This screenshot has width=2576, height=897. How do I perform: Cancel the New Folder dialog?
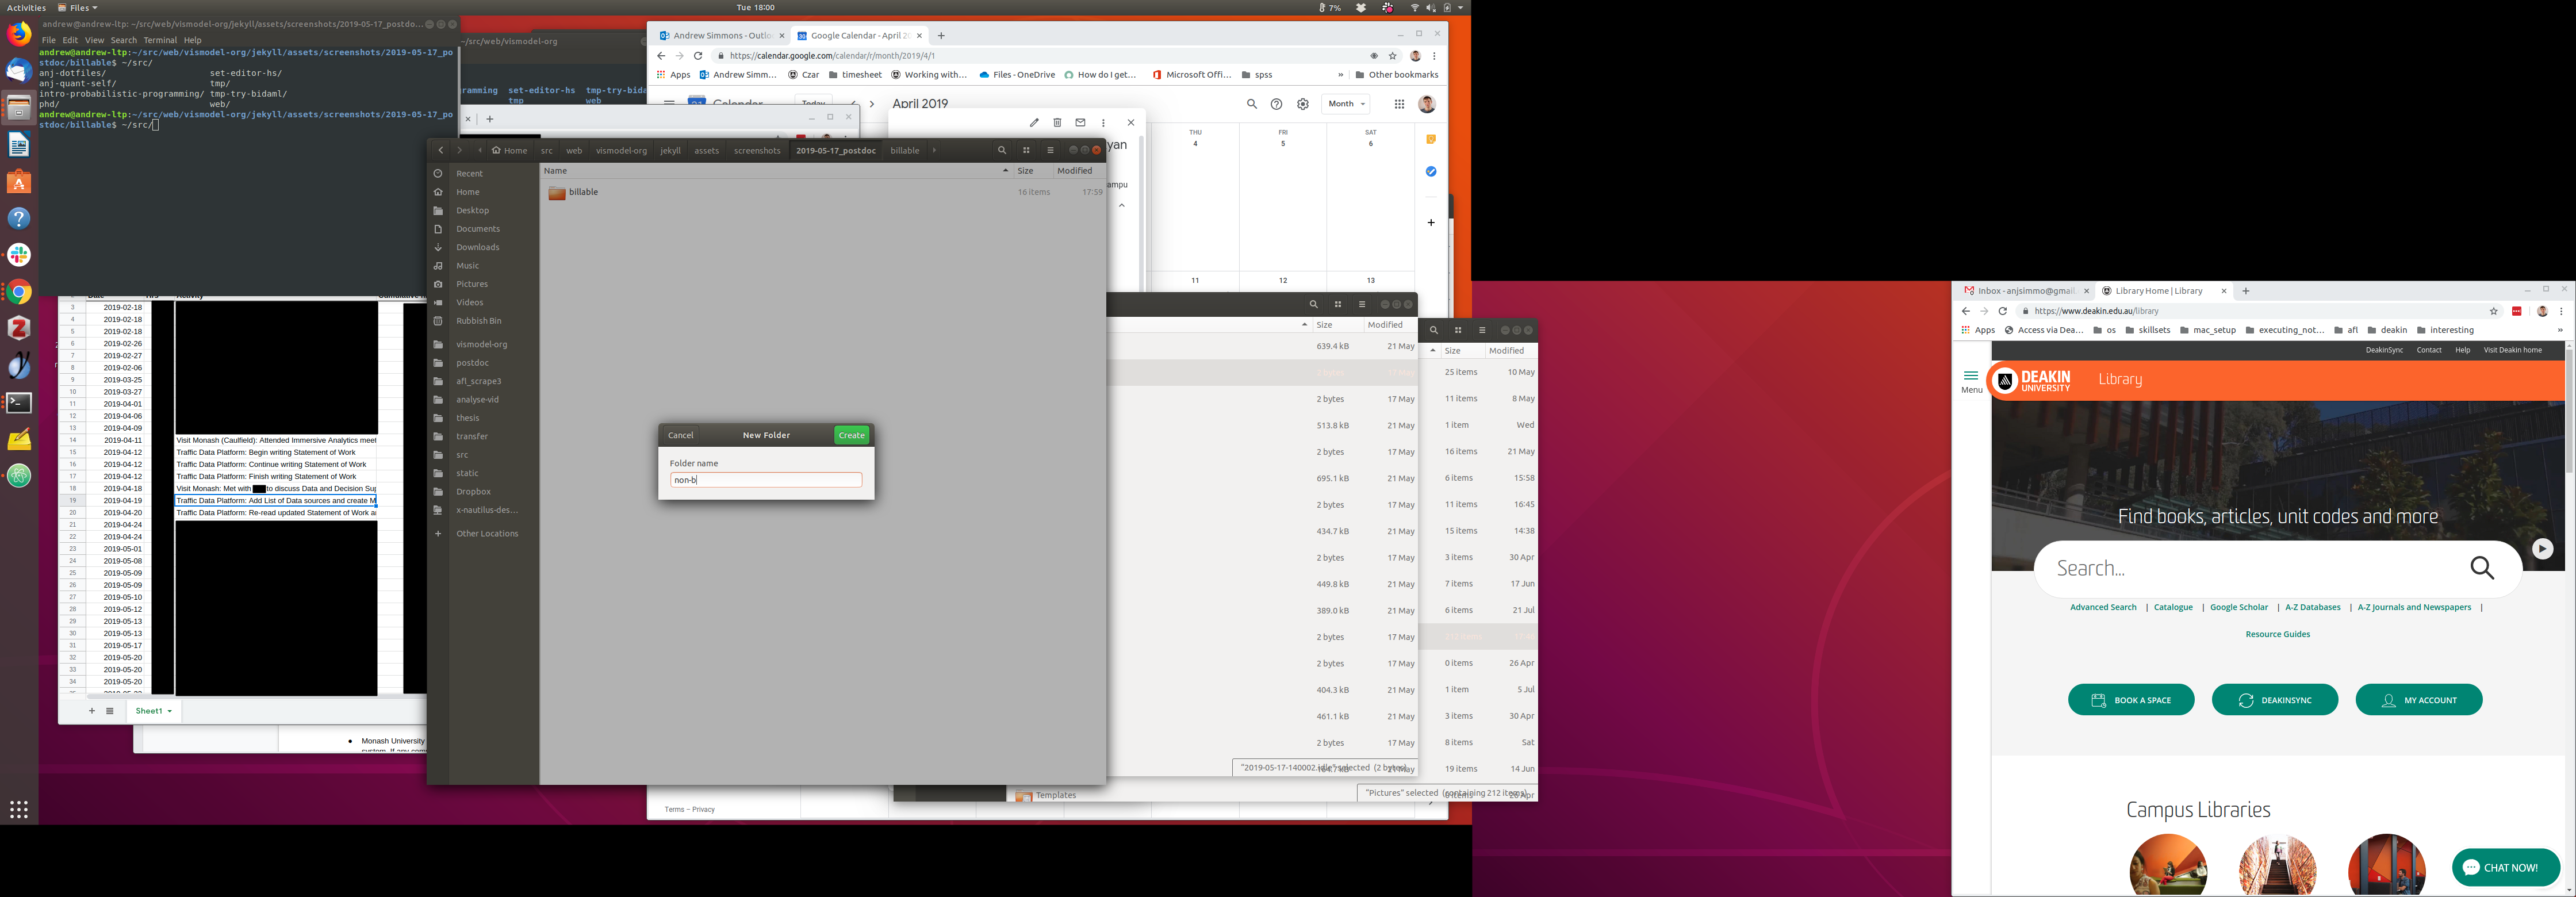[x=681, y=435]
